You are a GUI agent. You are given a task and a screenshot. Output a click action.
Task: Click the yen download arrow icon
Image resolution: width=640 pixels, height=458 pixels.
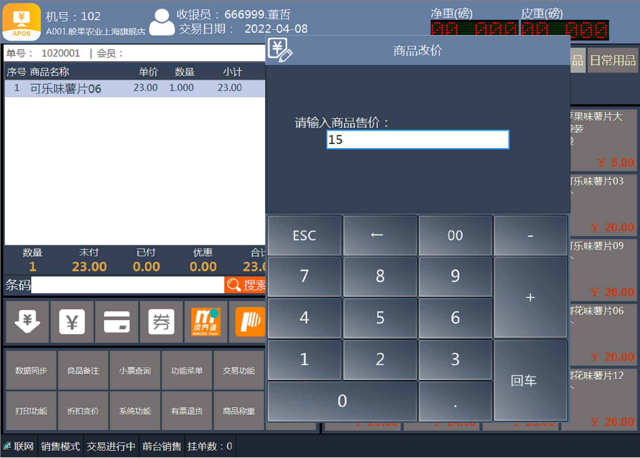point(27,322)
